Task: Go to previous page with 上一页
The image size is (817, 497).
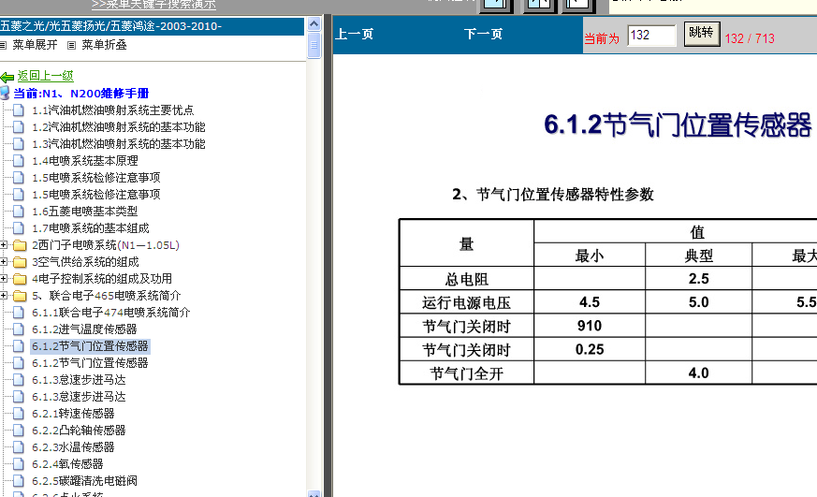Action: tap(355, 35)
